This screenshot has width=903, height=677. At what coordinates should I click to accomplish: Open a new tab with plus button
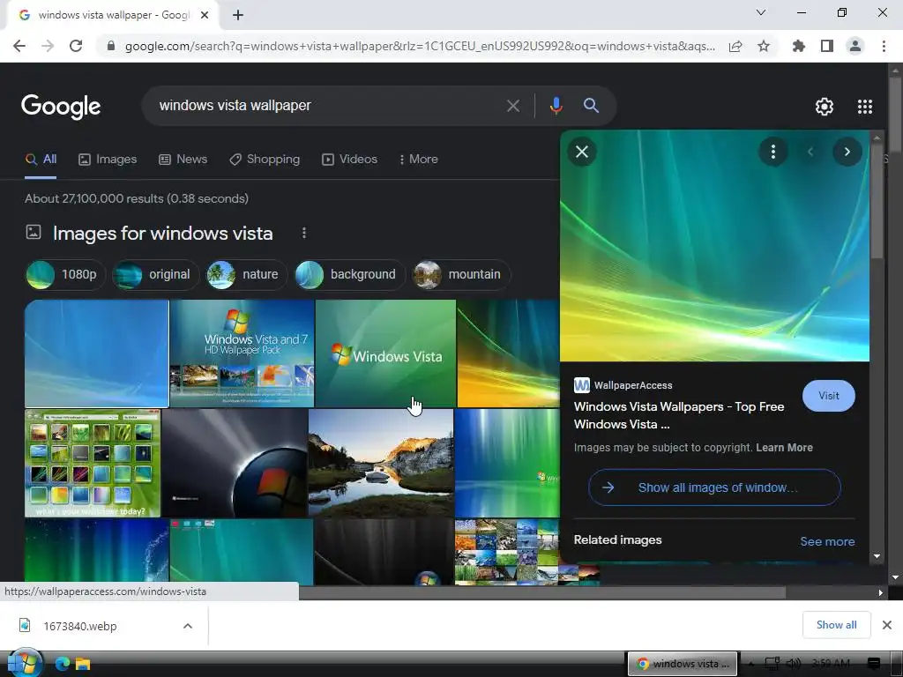tap(238, 16)
